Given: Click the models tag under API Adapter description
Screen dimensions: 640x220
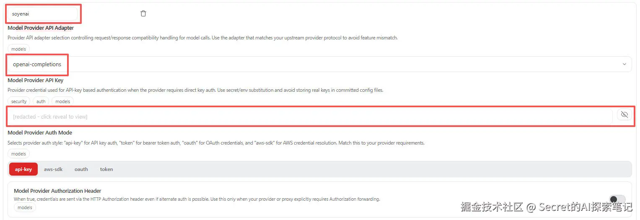Looking at the screenshot, I should (19, 49).
